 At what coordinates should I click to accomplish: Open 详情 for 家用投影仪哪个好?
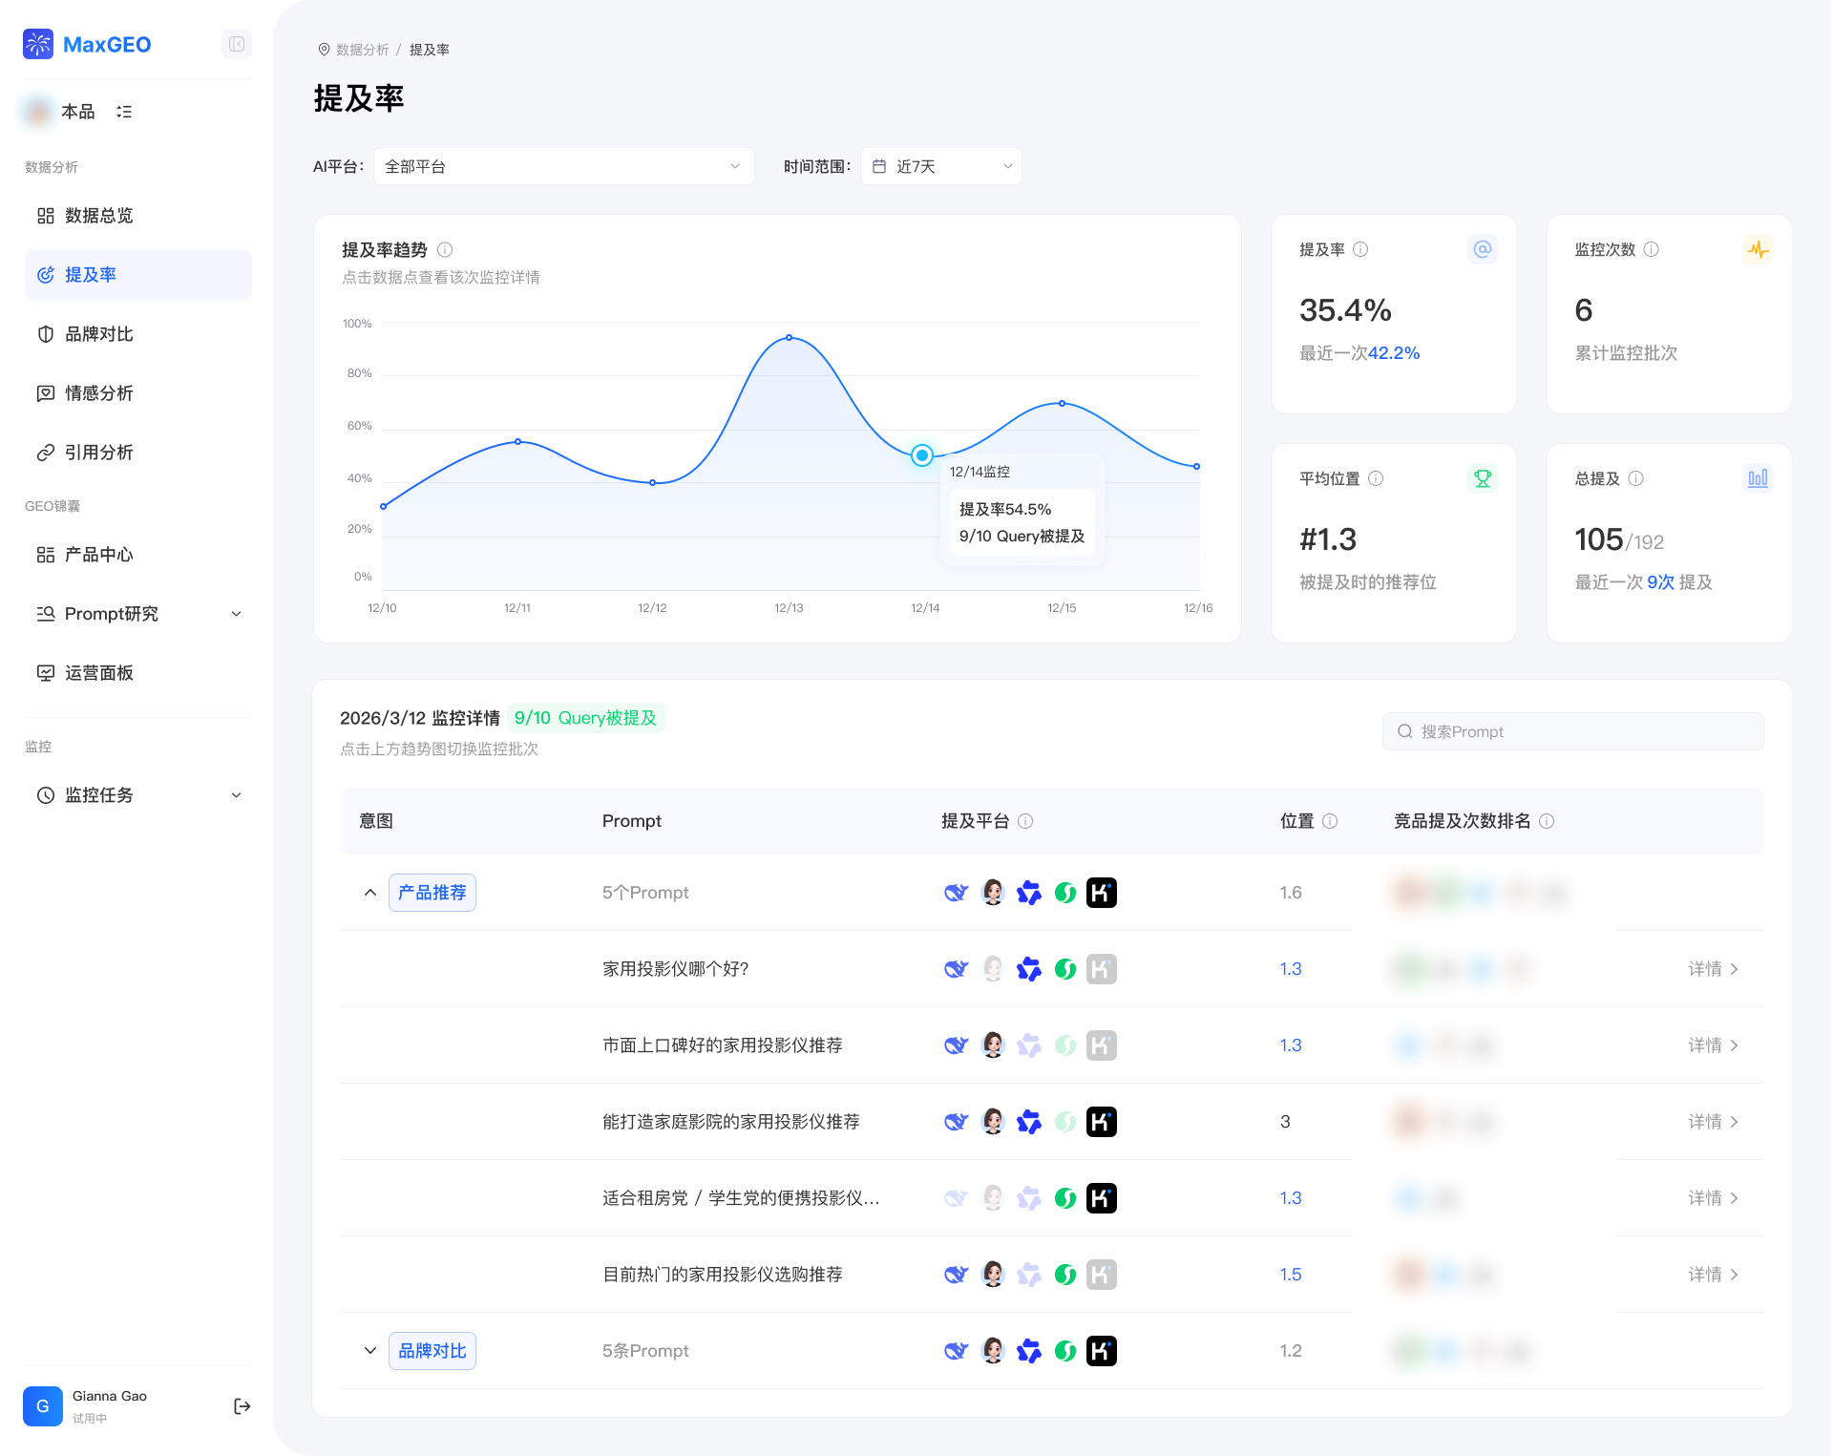1713,969
